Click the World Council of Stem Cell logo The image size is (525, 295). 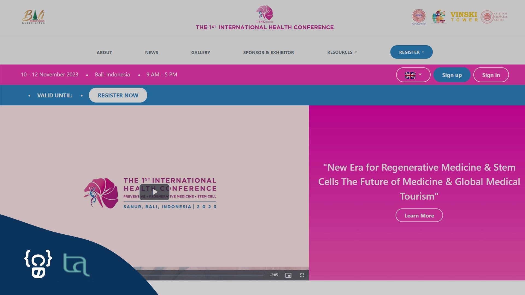coord(419,16)
